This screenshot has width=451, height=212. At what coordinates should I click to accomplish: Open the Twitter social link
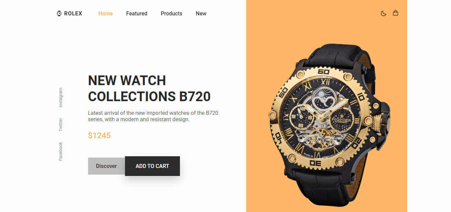[61, 125]
